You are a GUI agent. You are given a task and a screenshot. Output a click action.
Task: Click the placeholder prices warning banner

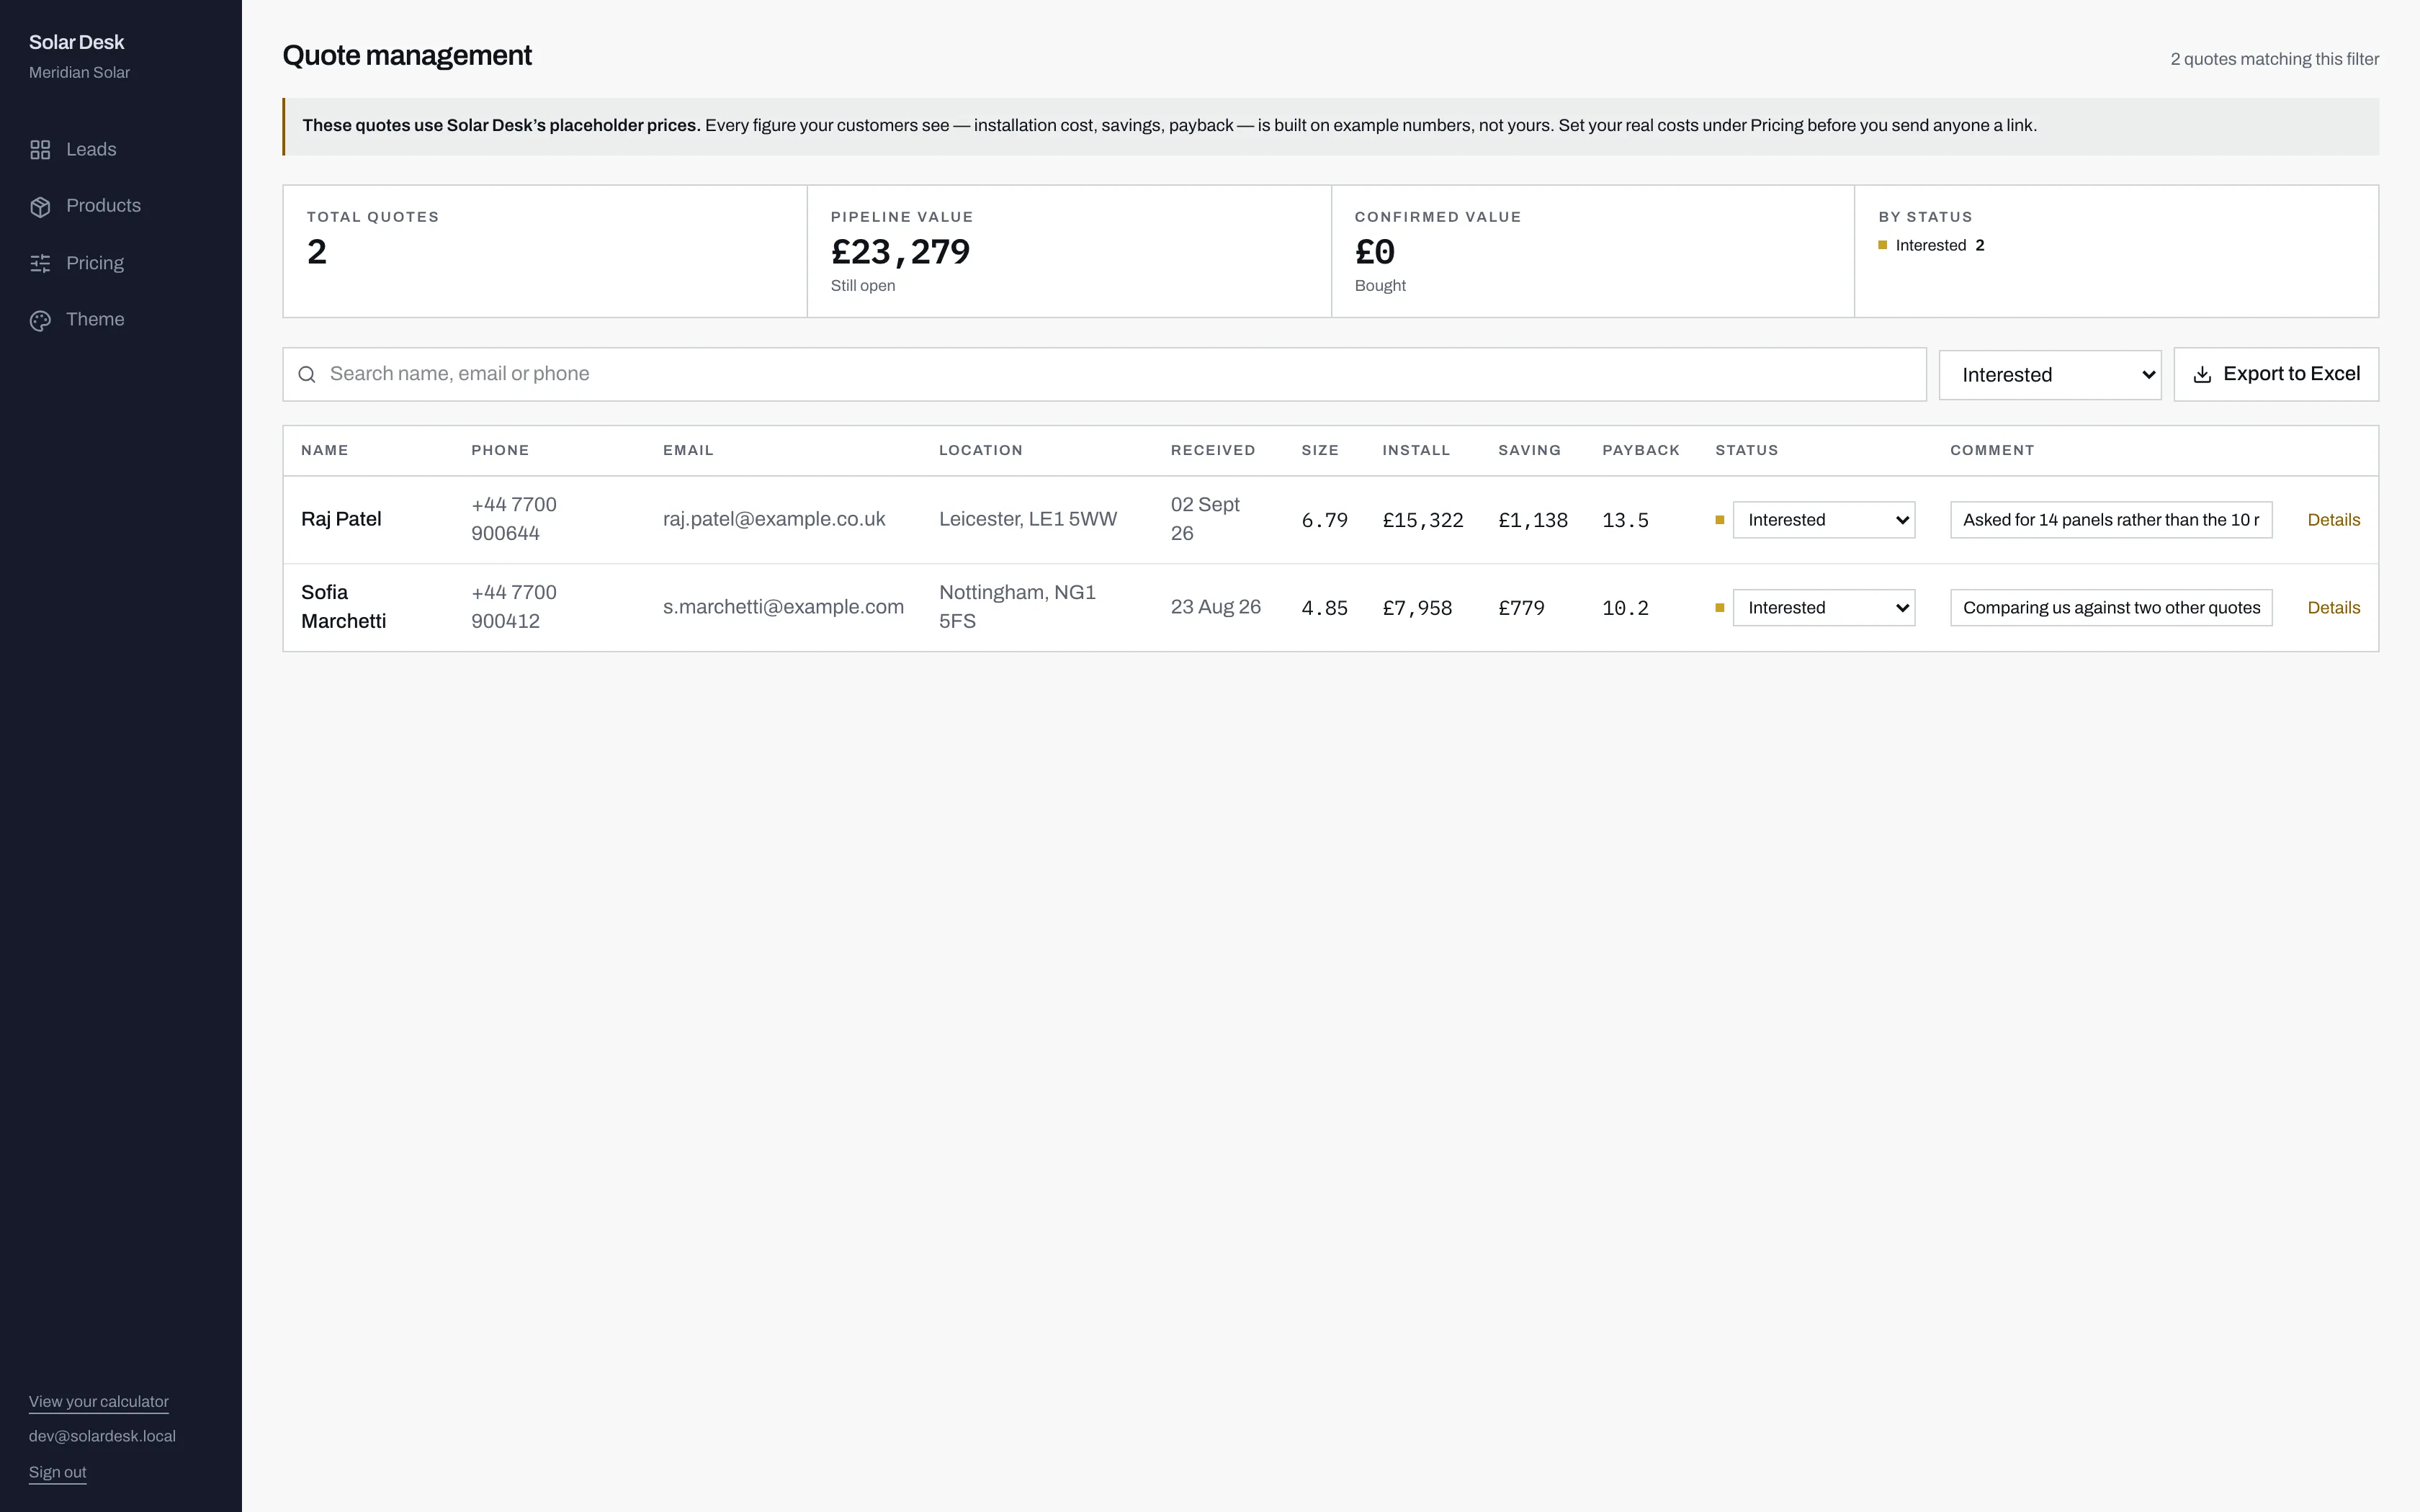click(1331, 126)
